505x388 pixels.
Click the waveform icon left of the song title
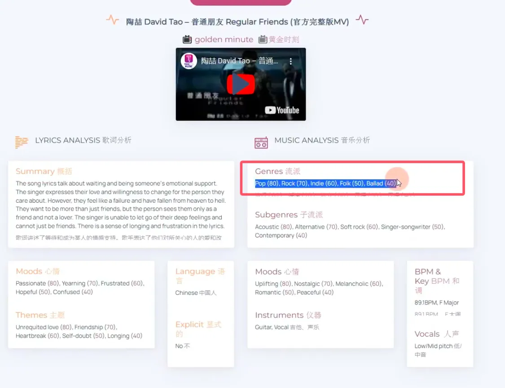click(112, 20)
